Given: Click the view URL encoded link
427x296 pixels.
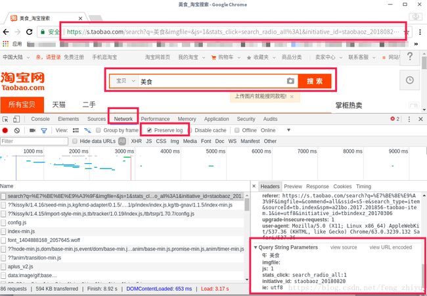Looking at the screenshot, I should pyautogui.click(x=390, y=247).
